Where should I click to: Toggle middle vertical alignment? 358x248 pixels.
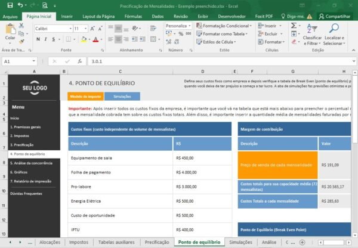(118, 29)
